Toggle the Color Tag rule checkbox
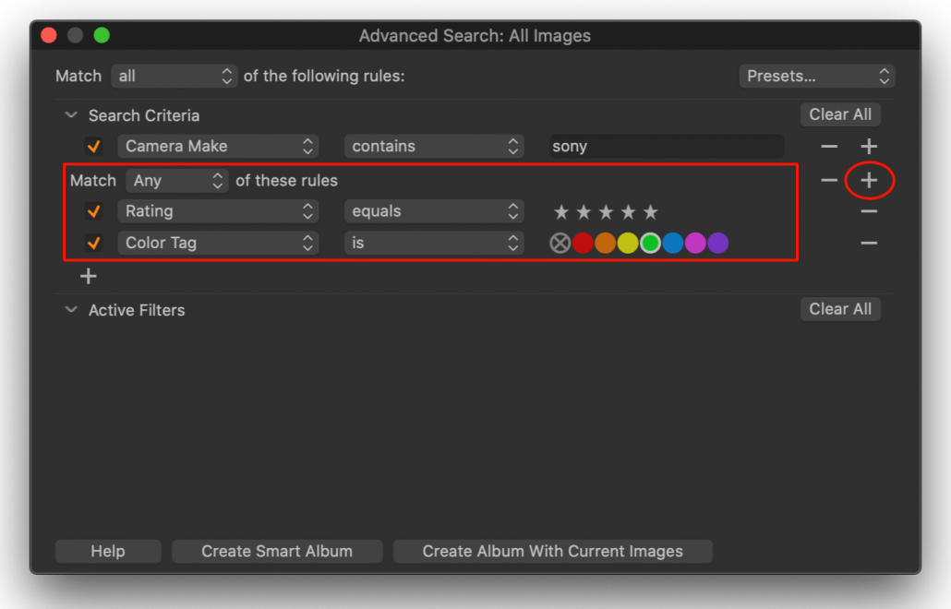 (93, 243)
